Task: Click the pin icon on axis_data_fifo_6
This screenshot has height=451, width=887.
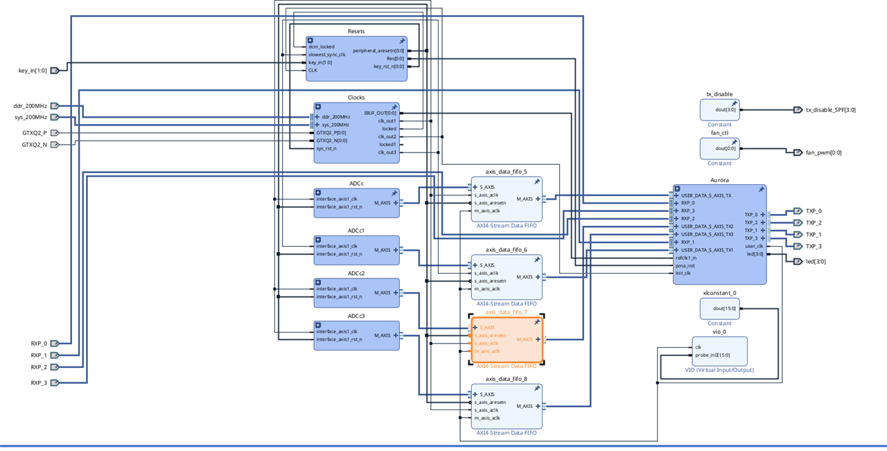Action: (537, 260)
